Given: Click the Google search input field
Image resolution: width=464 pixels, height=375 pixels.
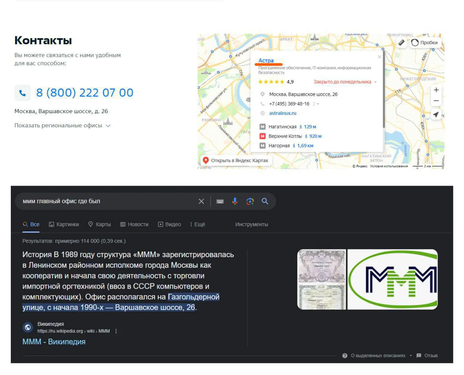Looking at the screenshot, I should point(109,201).
